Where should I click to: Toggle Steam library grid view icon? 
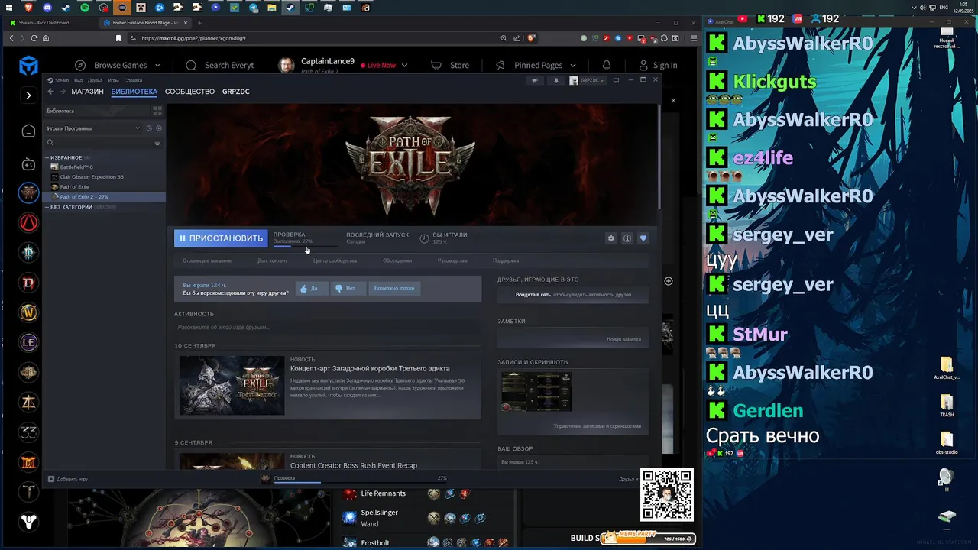(x=157, y=111)
